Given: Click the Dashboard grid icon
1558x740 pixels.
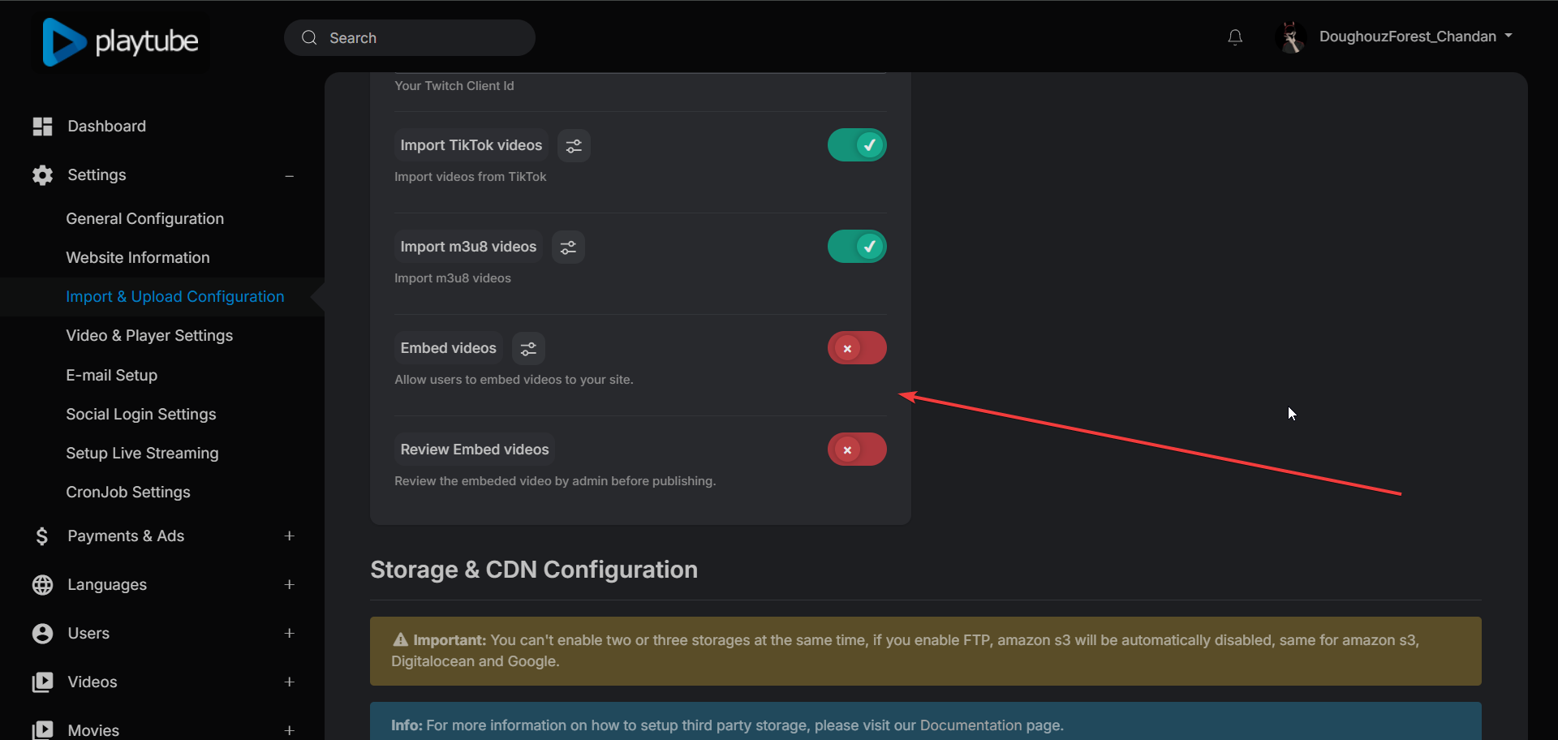Looking at the screenshot, I should 42,127.
